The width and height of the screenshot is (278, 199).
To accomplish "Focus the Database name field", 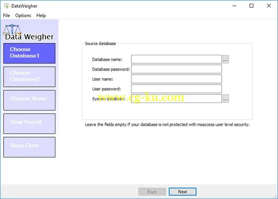I will [176, 59].
